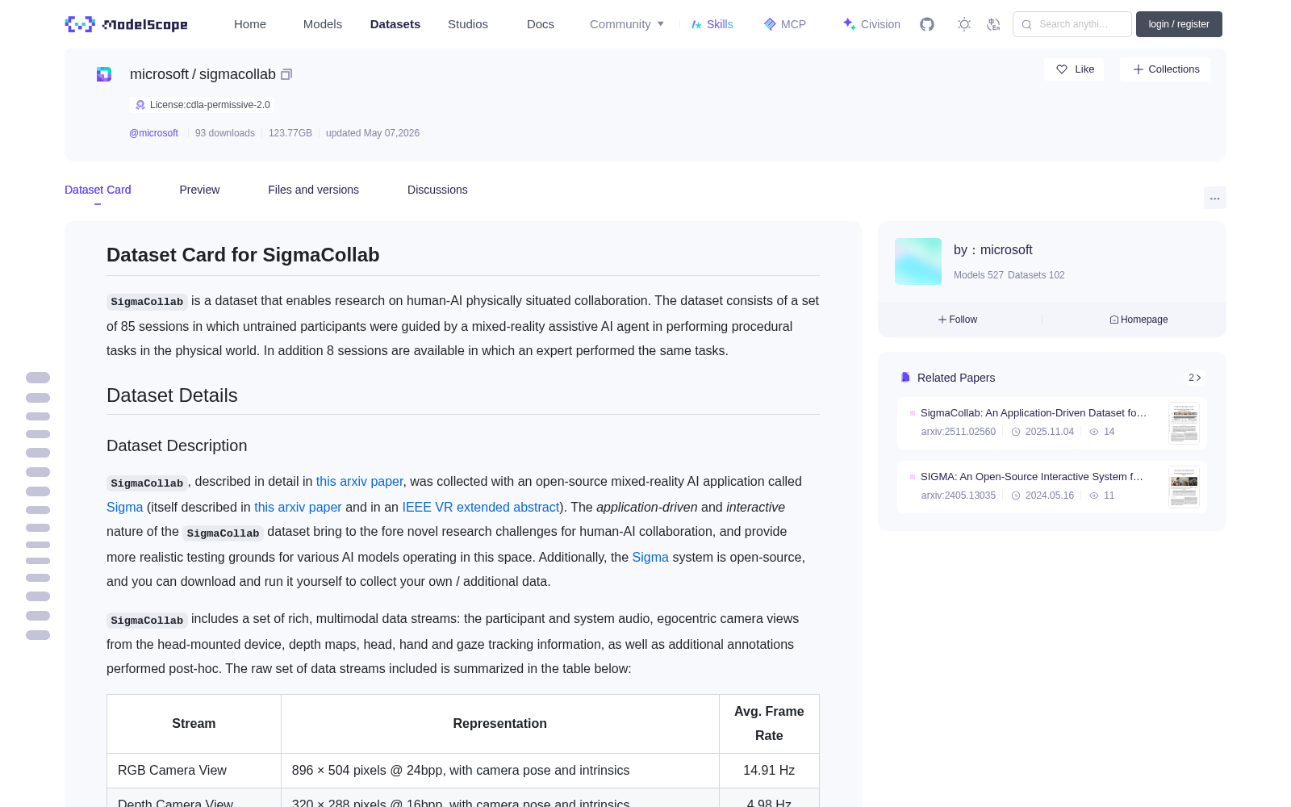Open "this arxiv paper" link after "described in detail in"
This screenshot has width=1291, height=807.
pyautogui.click(x=359, y=481)
